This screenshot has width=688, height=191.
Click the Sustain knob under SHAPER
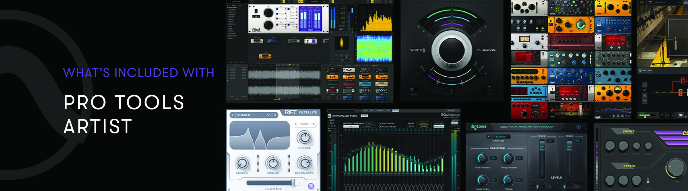point(648,146)
